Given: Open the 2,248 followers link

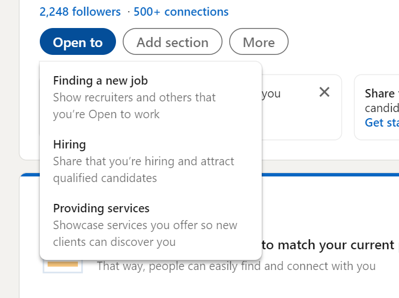Looking at the screenshot, I should click(80, 11).
